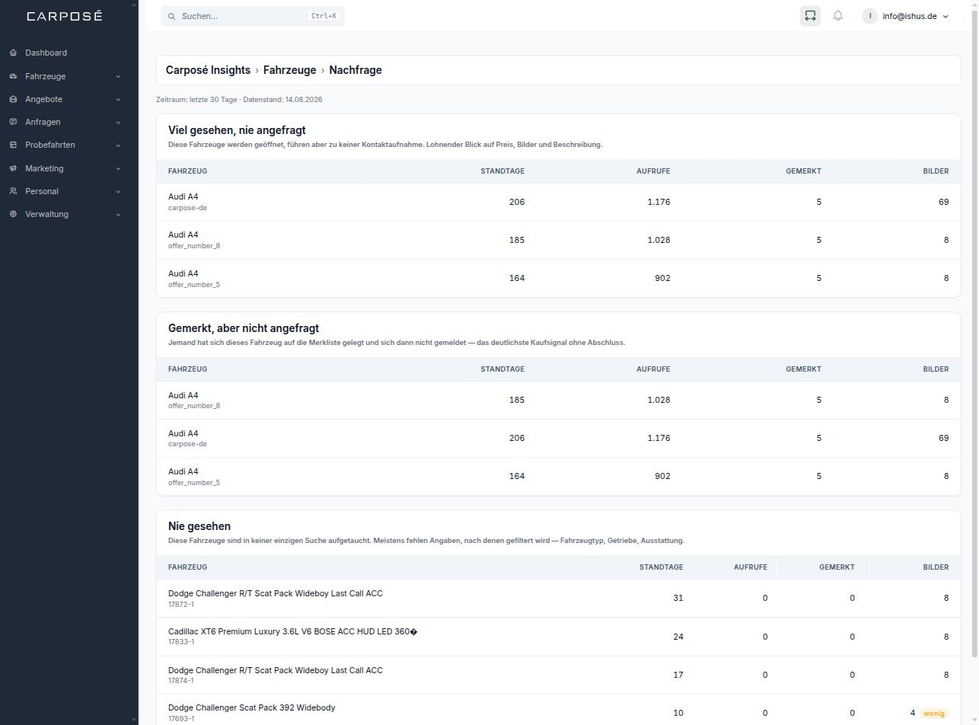
Task: Click the magnifier icon in search box
Action: click(x=172, y=16)
